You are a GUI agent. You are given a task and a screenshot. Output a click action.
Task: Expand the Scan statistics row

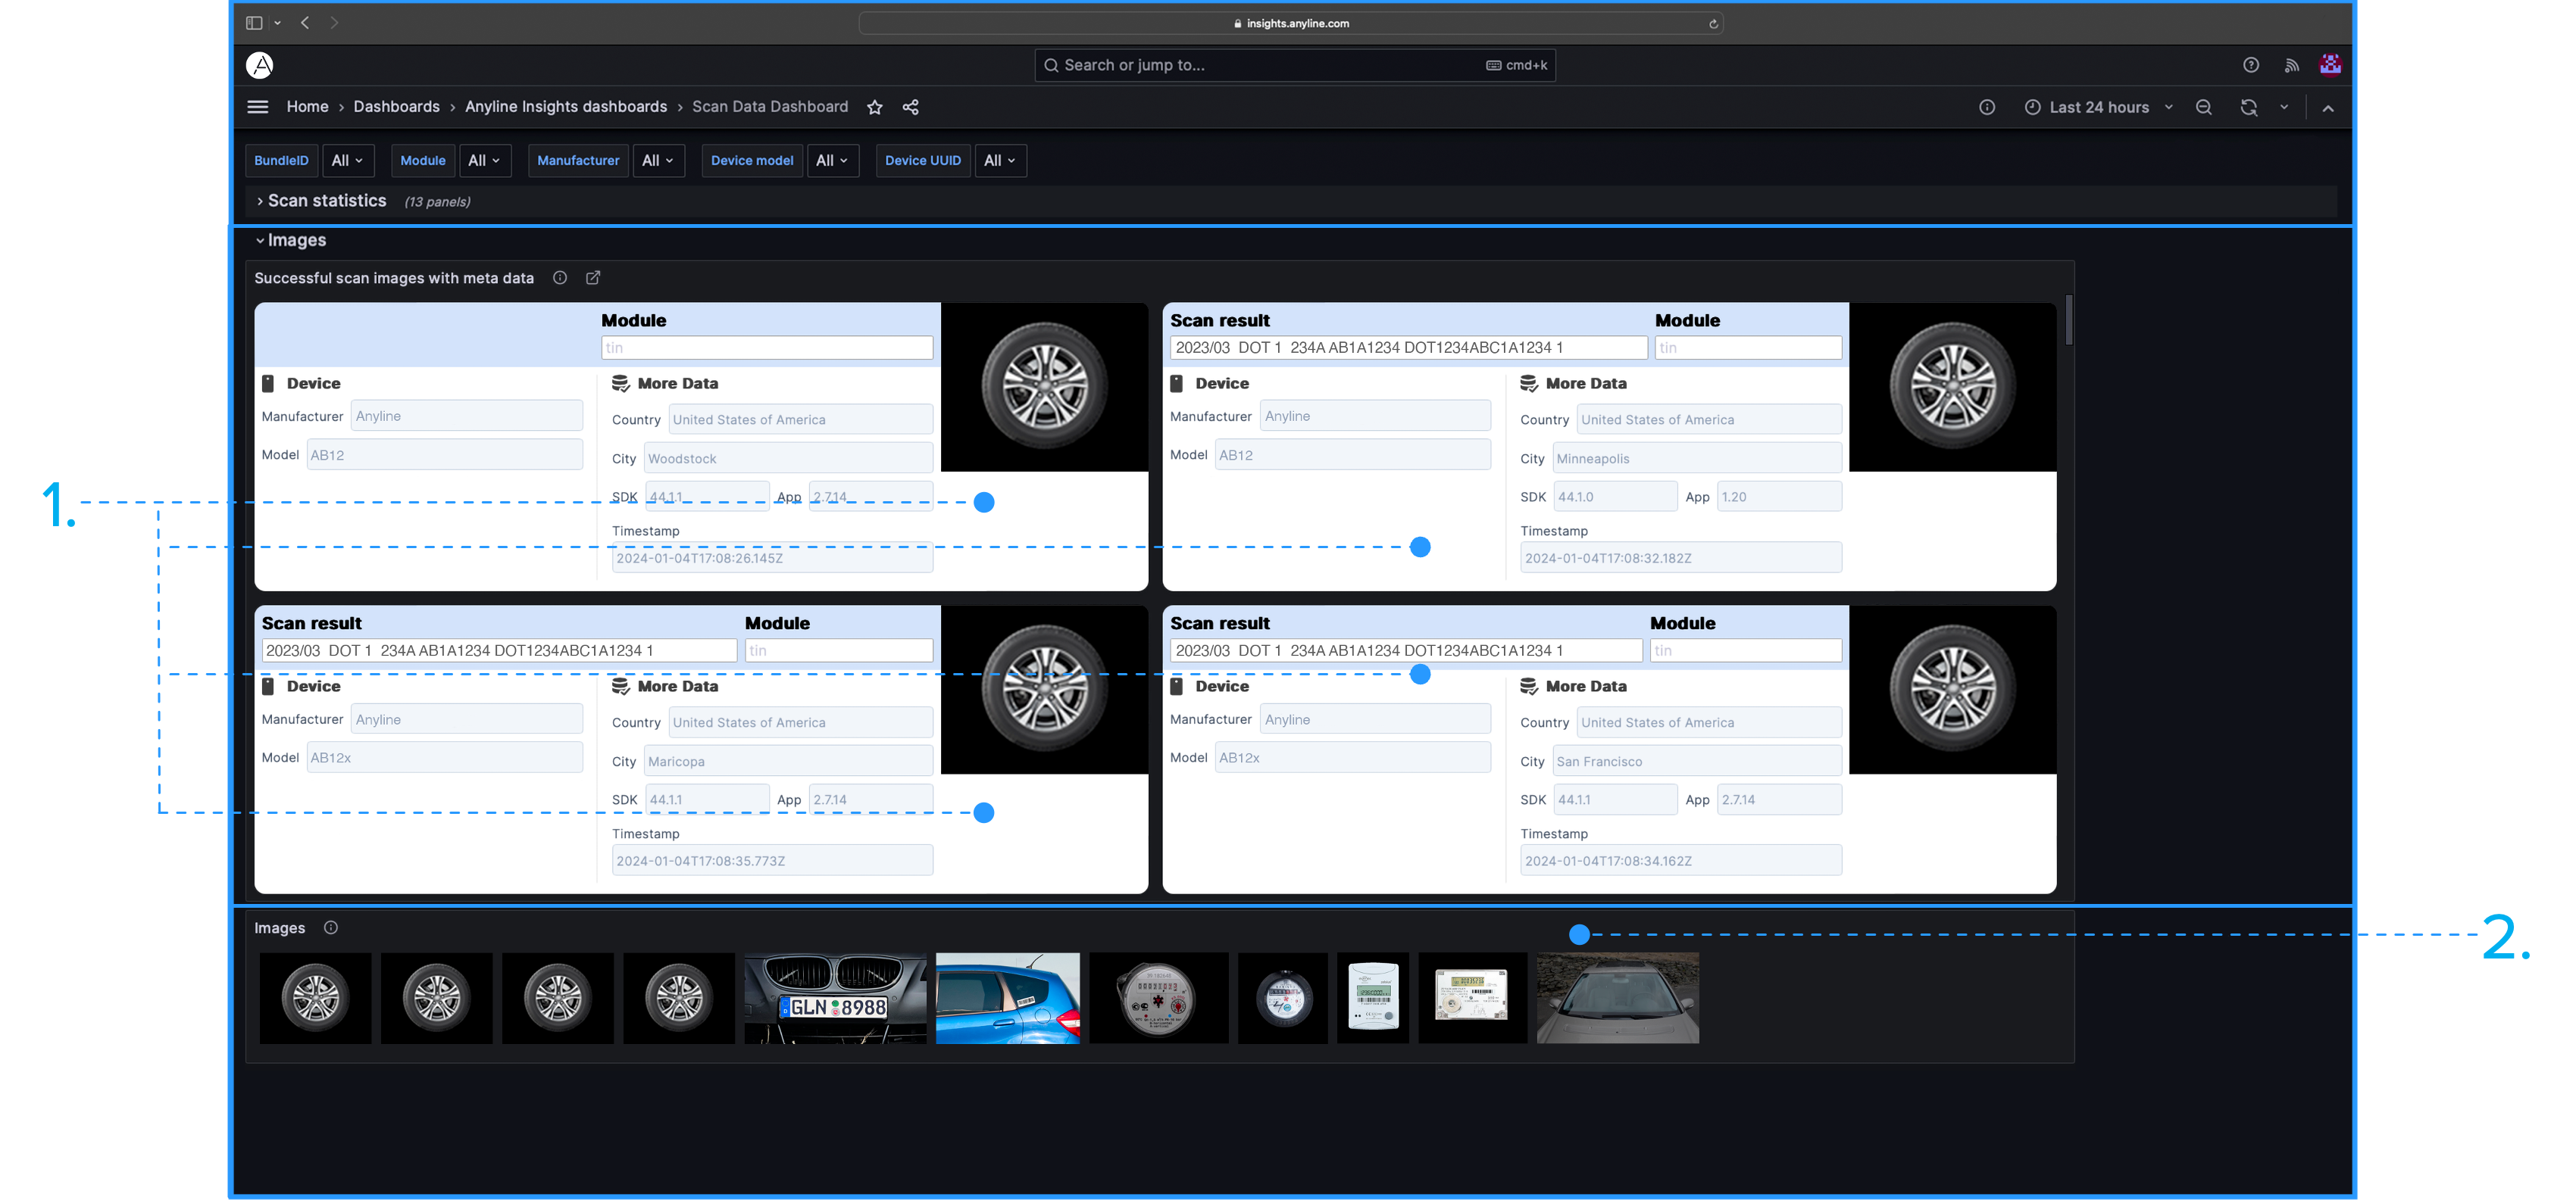(326, 201)
